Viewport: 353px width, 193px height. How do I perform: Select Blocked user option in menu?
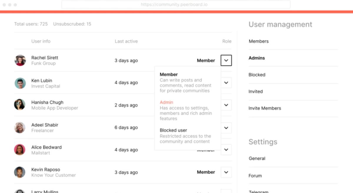(x=173, y=130)
